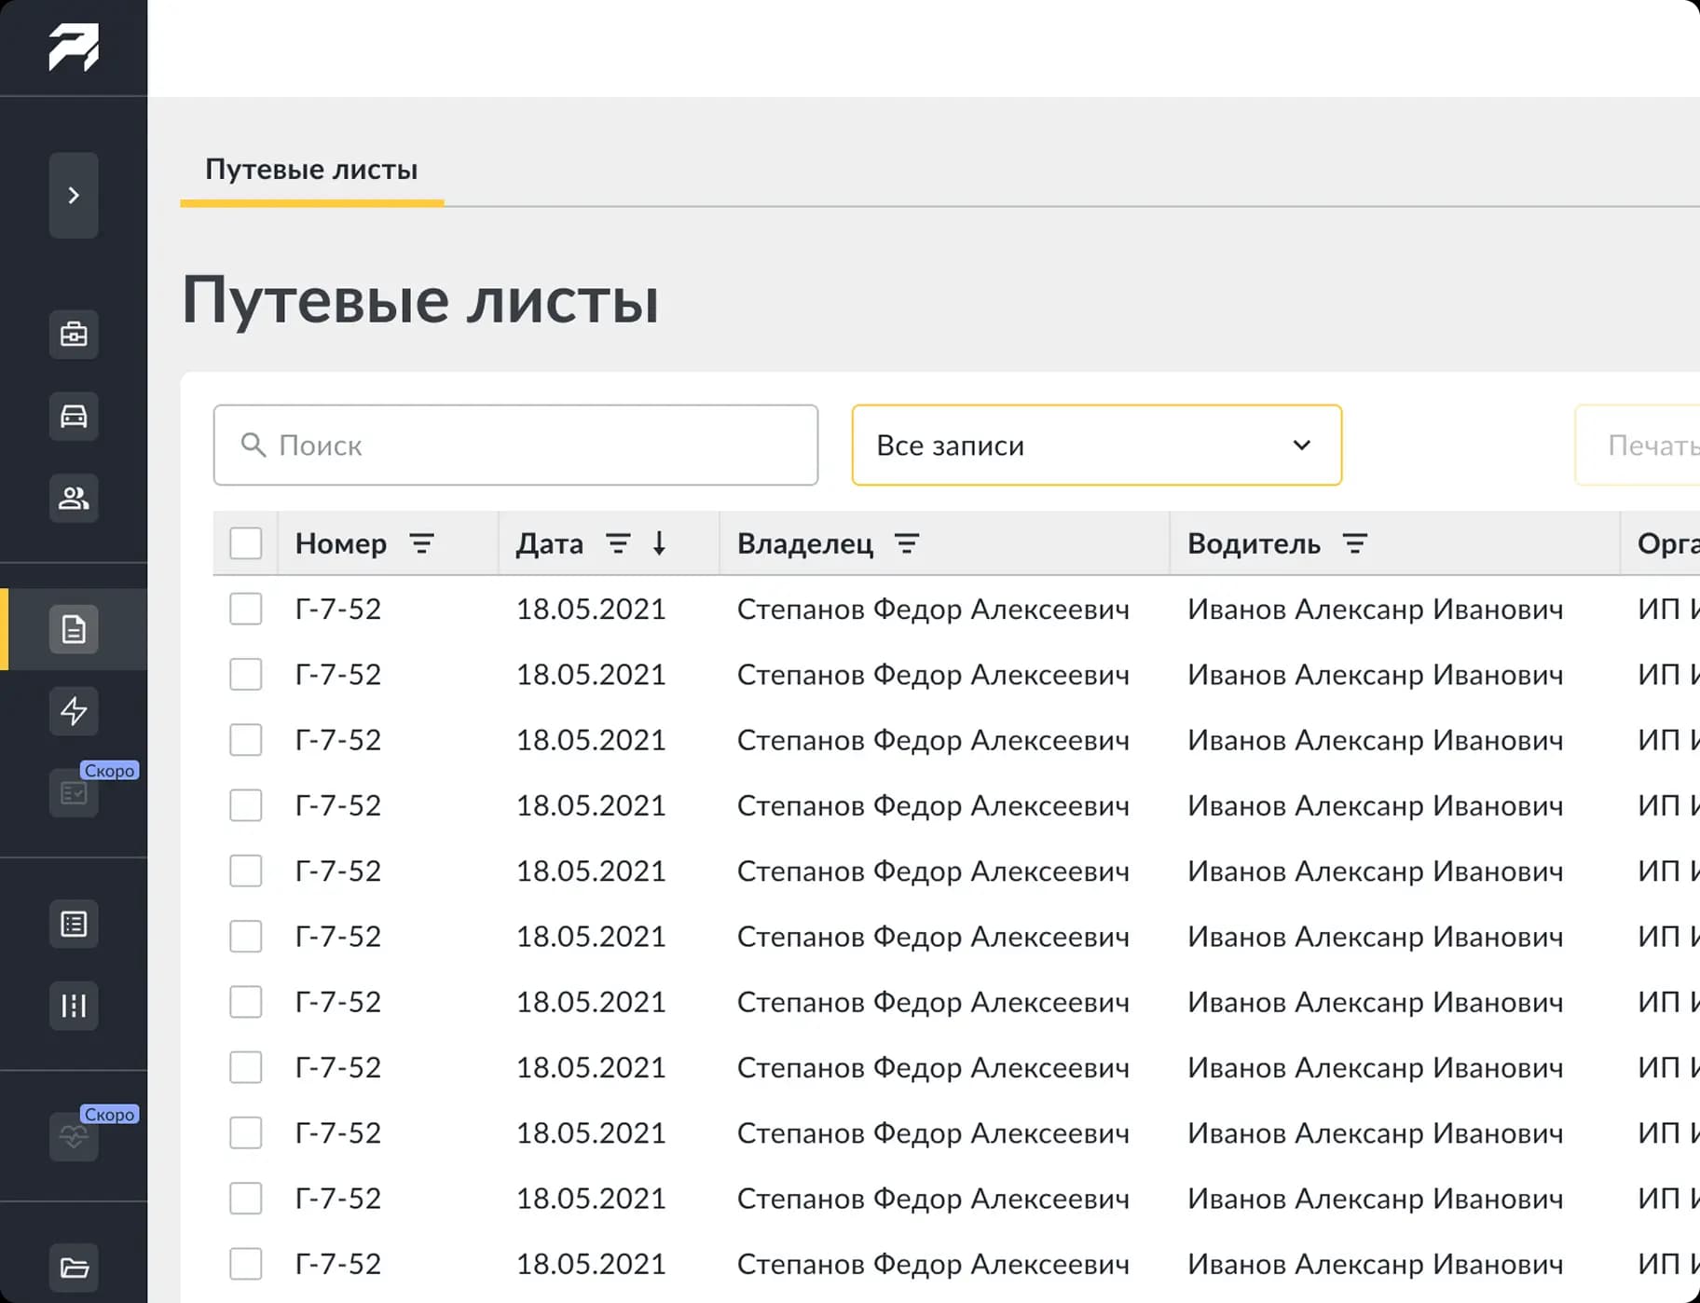
Task: Click the checklist icon marked Скоро
Action: (74, 793)
